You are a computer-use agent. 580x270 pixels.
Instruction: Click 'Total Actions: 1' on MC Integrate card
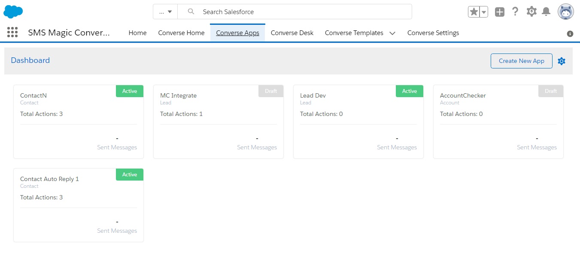click(181, 114)
